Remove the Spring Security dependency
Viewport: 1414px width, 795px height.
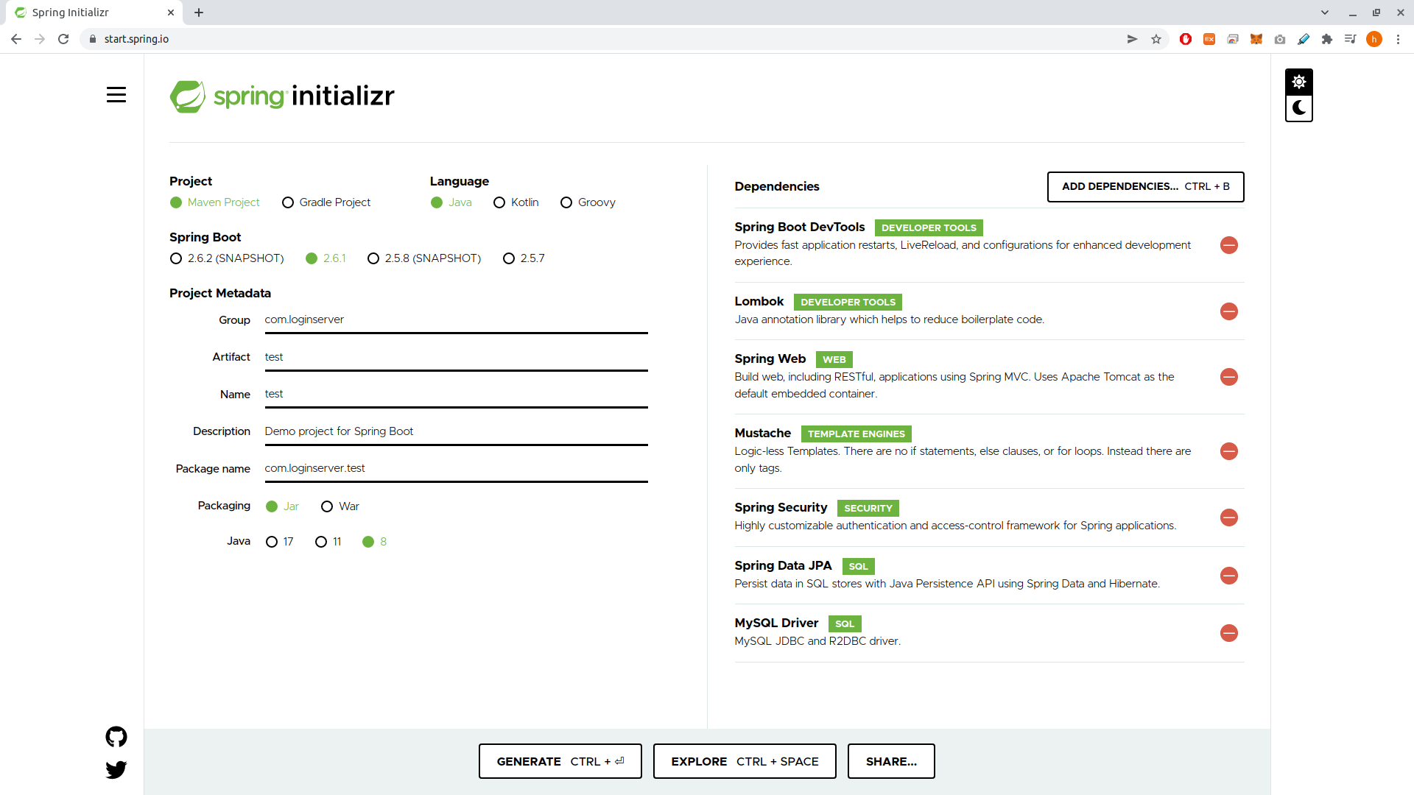pos(1228,517)
